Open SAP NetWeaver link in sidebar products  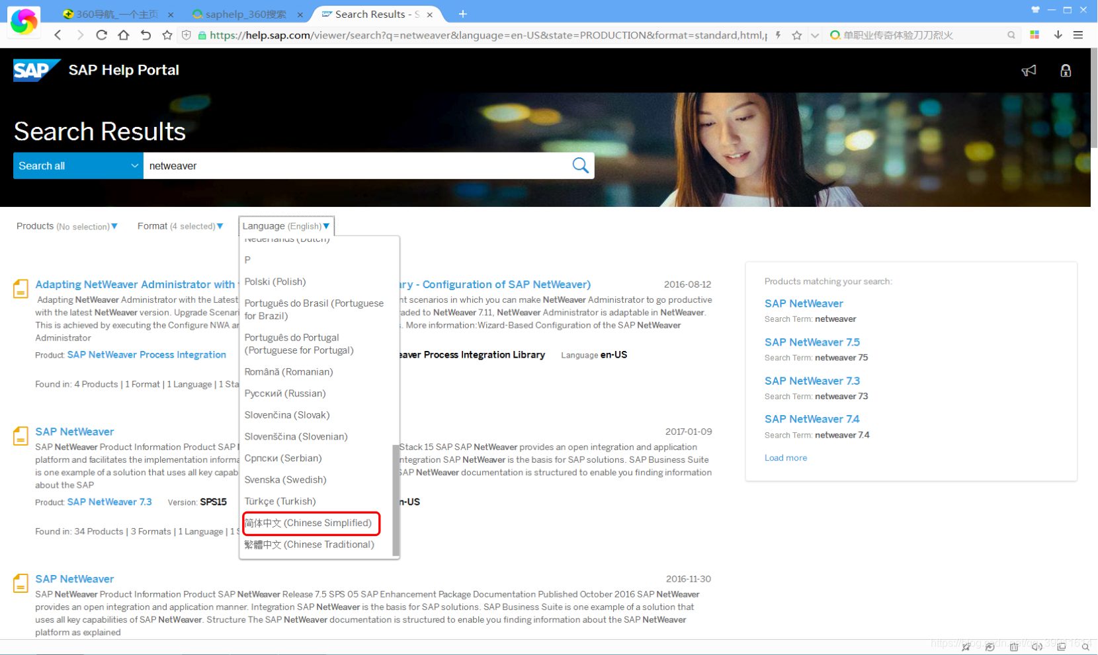click(804, 303)
